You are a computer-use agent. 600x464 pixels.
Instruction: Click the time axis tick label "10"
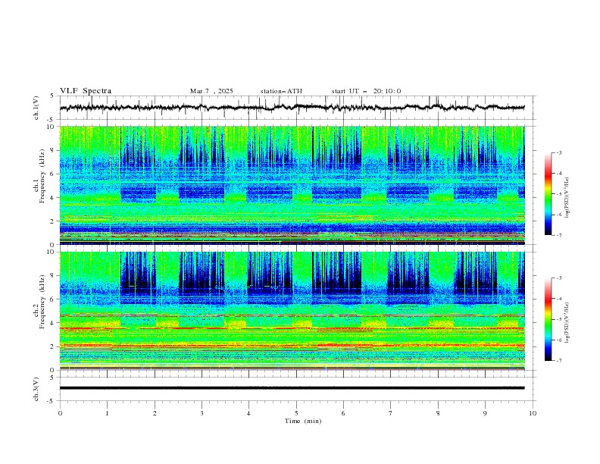533,413
